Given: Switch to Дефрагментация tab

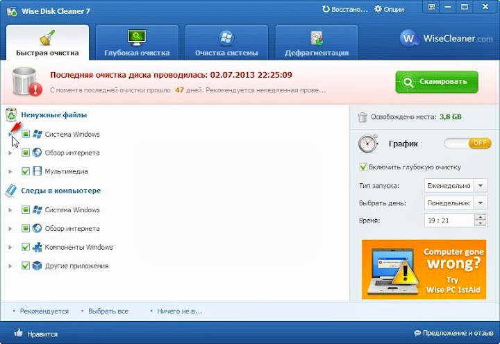Looking at the screenshot, I should pos(317,42).
